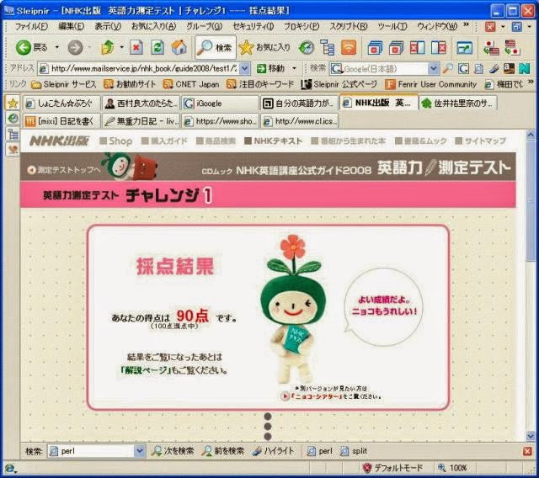Open the Back button history dropdown arrow
This screenshot has height=478, width=539.
point(57,47)
